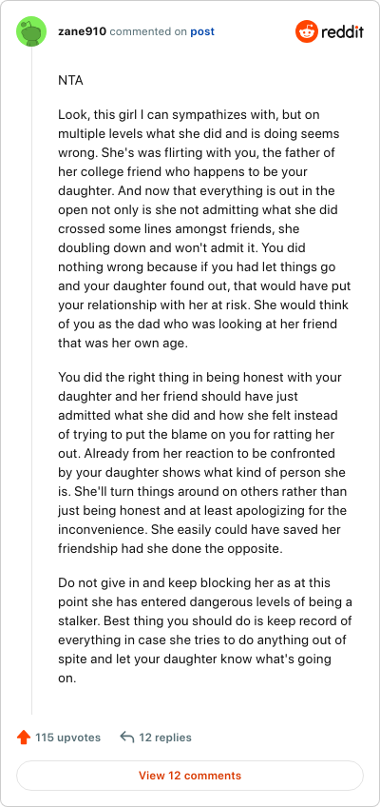Click the reddit wordmark text
Screen dimensions: 380x807
click(x=343, y=32)
